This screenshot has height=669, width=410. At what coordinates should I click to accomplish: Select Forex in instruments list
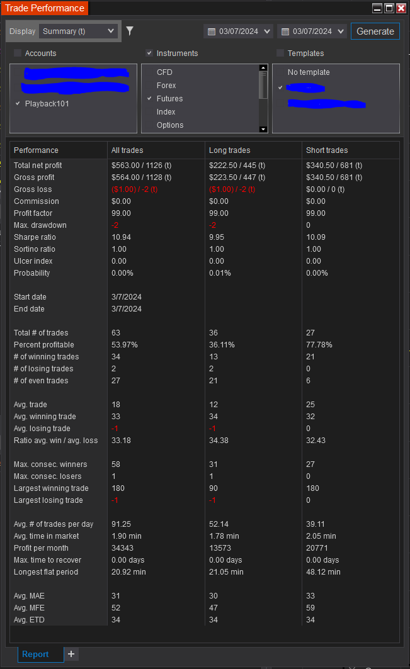coord(166,86)
